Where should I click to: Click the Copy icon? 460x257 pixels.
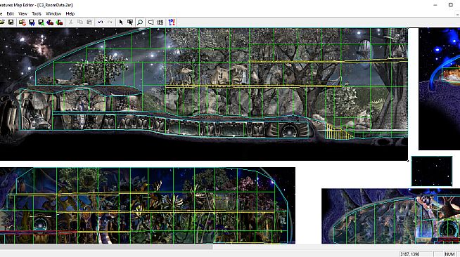(80, 22)
